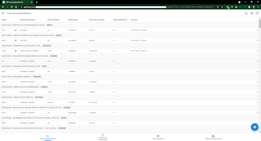Open location permission pin icon in address bar
This screenshot has height=141, width=261.
(218, 7)
